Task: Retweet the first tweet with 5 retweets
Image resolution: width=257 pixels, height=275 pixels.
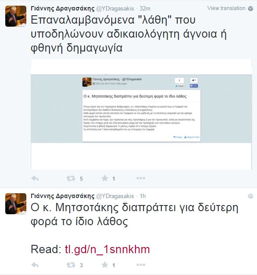Action: pyautogui.click(x=71, y=178)
